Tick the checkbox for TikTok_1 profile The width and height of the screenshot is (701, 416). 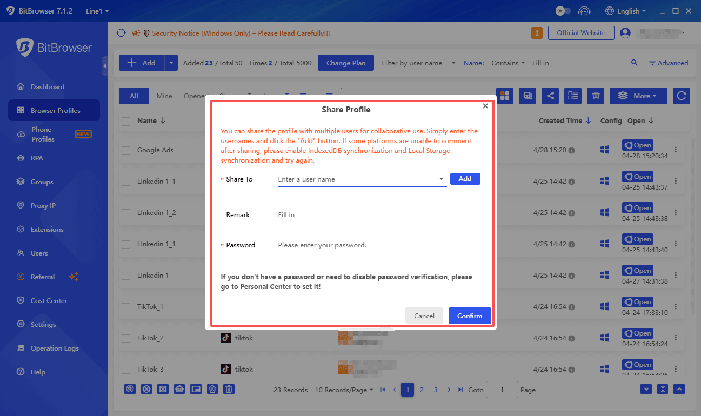click(126, 306)
